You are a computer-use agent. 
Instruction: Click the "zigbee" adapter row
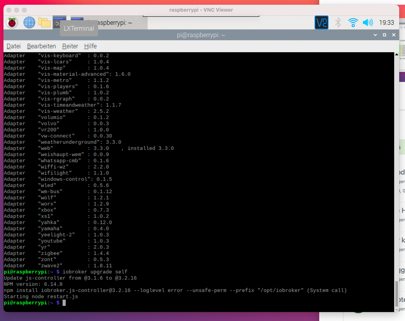click(56, 253)
